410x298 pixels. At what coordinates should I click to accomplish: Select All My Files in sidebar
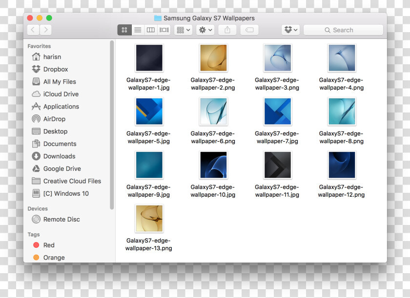pos(54,82)
